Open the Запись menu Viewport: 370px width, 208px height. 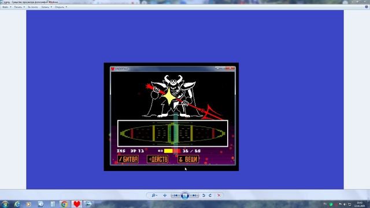click(45, 7)
